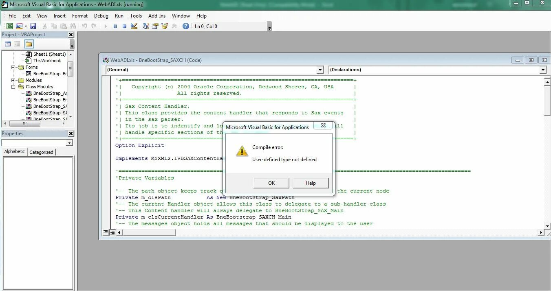
Task: Click the Reset stop icon
Action: [x=124, y=26]
